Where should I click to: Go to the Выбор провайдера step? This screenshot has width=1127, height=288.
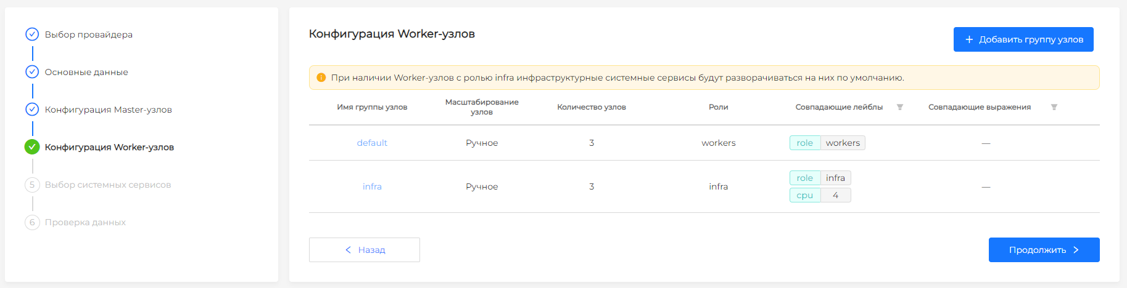point(88,34)
